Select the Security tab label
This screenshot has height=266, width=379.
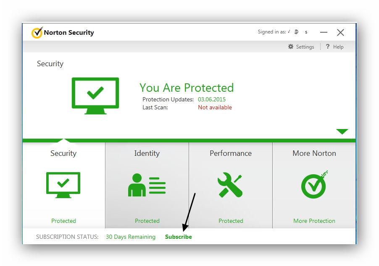pyautogui.click(x=63, y=153)
